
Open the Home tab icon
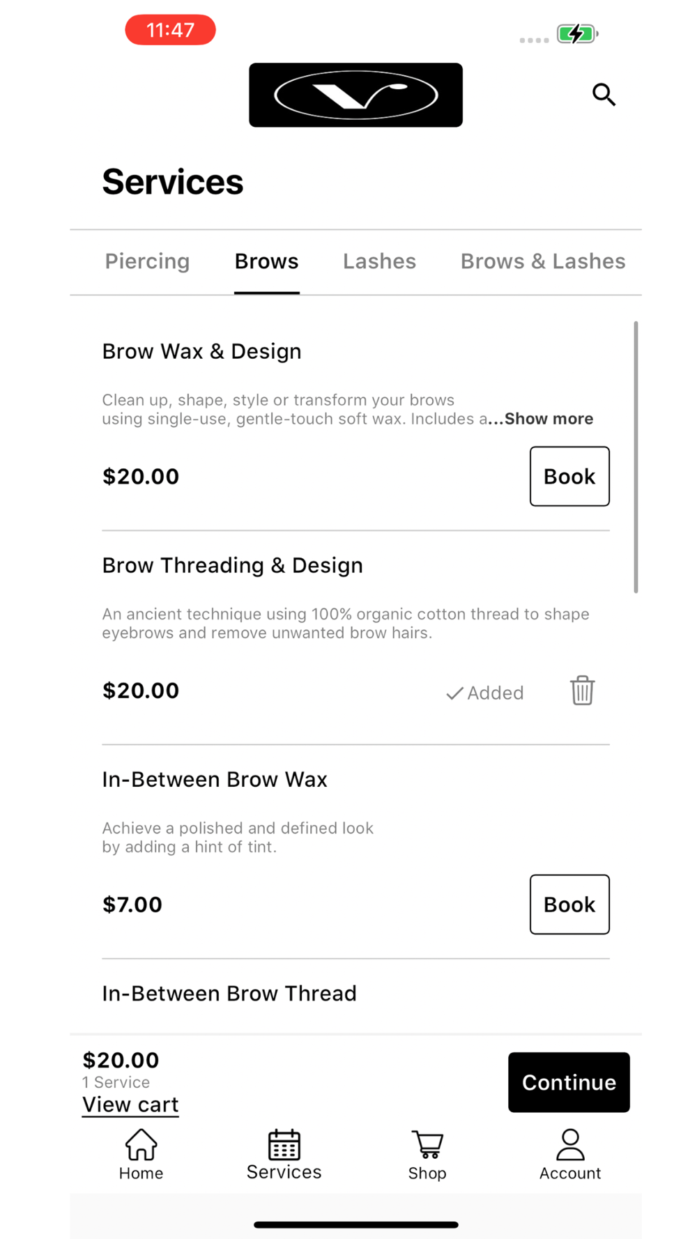[141, 1145]
